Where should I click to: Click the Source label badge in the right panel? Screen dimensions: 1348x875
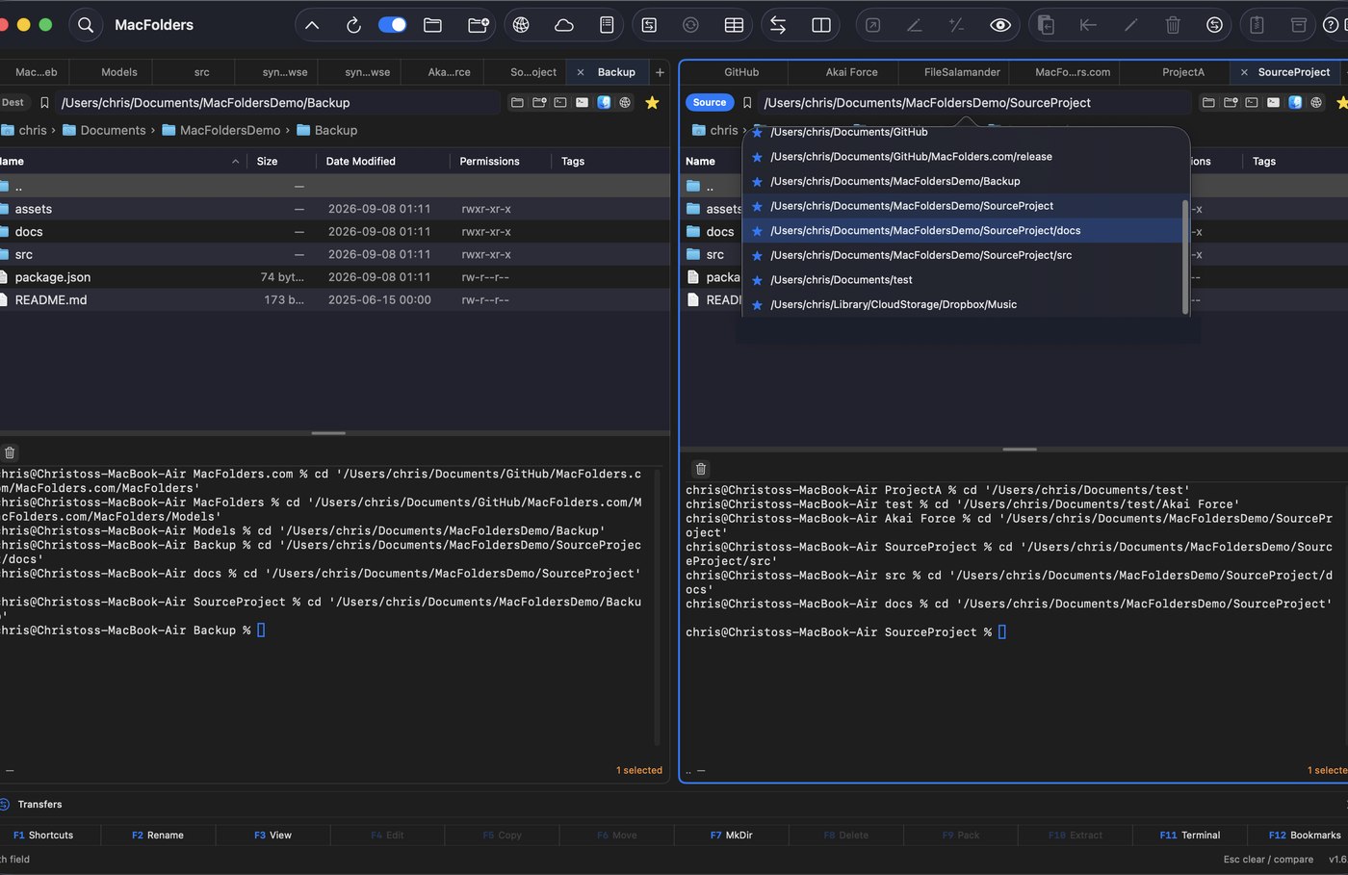(710, 102)
